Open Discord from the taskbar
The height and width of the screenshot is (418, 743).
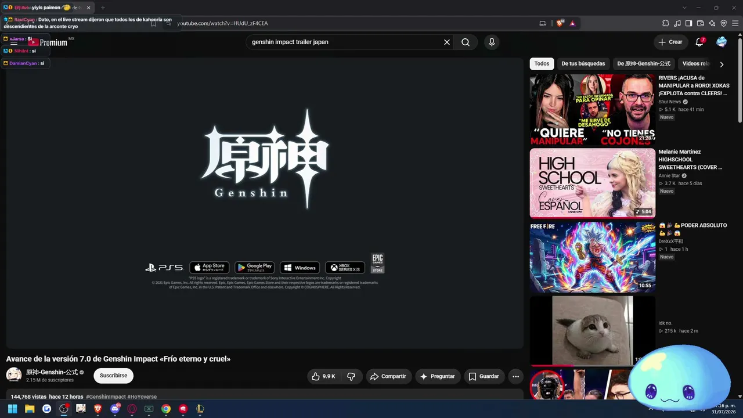[x=115, y=409]
